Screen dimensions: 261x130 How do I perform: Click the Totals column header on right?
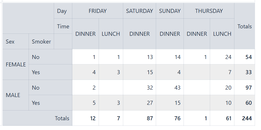[244, 26]
